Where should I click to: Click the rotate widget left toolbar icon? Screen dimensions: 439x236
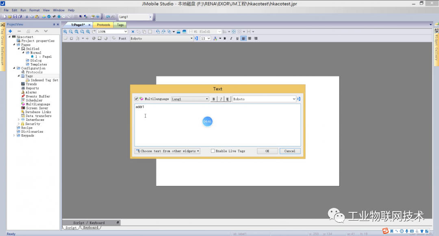coord(157,31)
